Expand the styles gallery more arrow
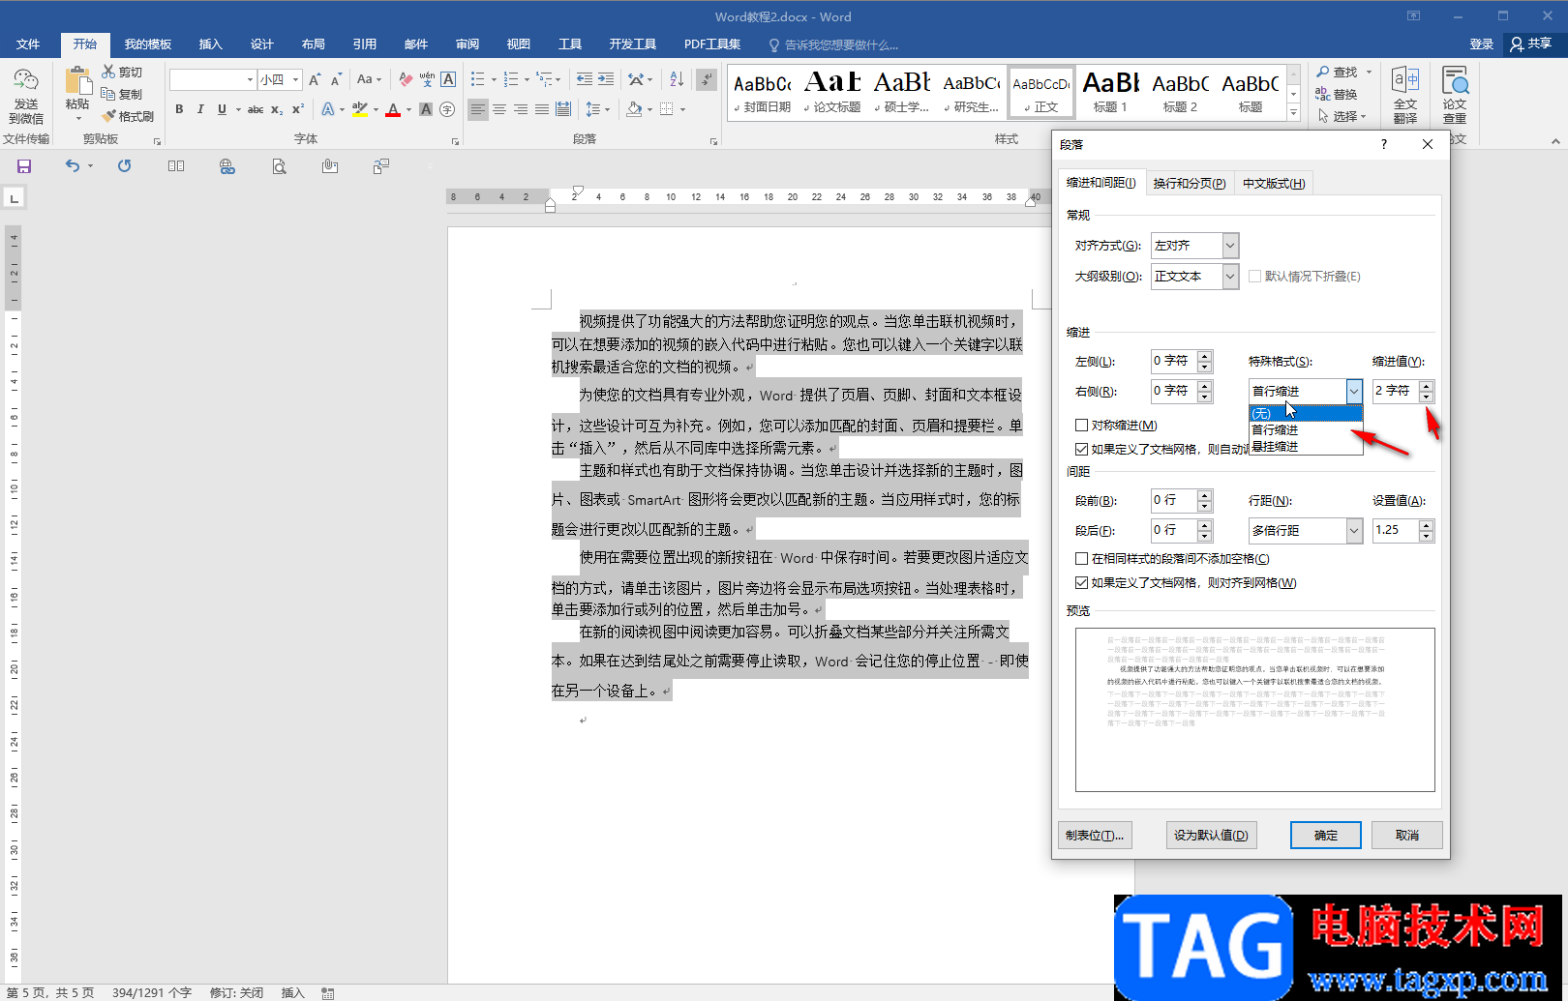The width and height of the screenshot is (1568, 1001). click(x=1293, y=113)
